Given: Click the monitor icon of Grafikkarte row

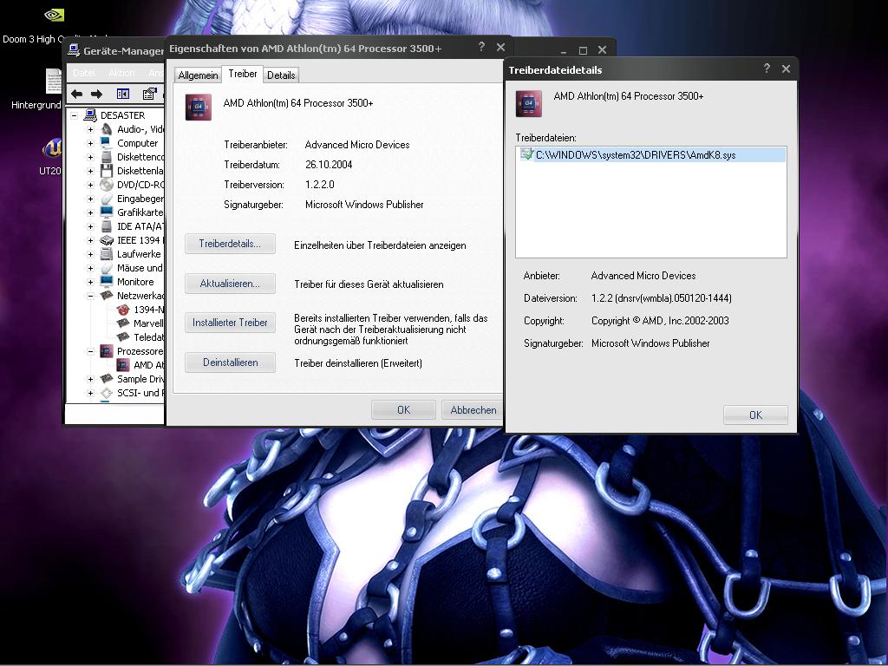Looking at the screenshot, I should [107, 212].
